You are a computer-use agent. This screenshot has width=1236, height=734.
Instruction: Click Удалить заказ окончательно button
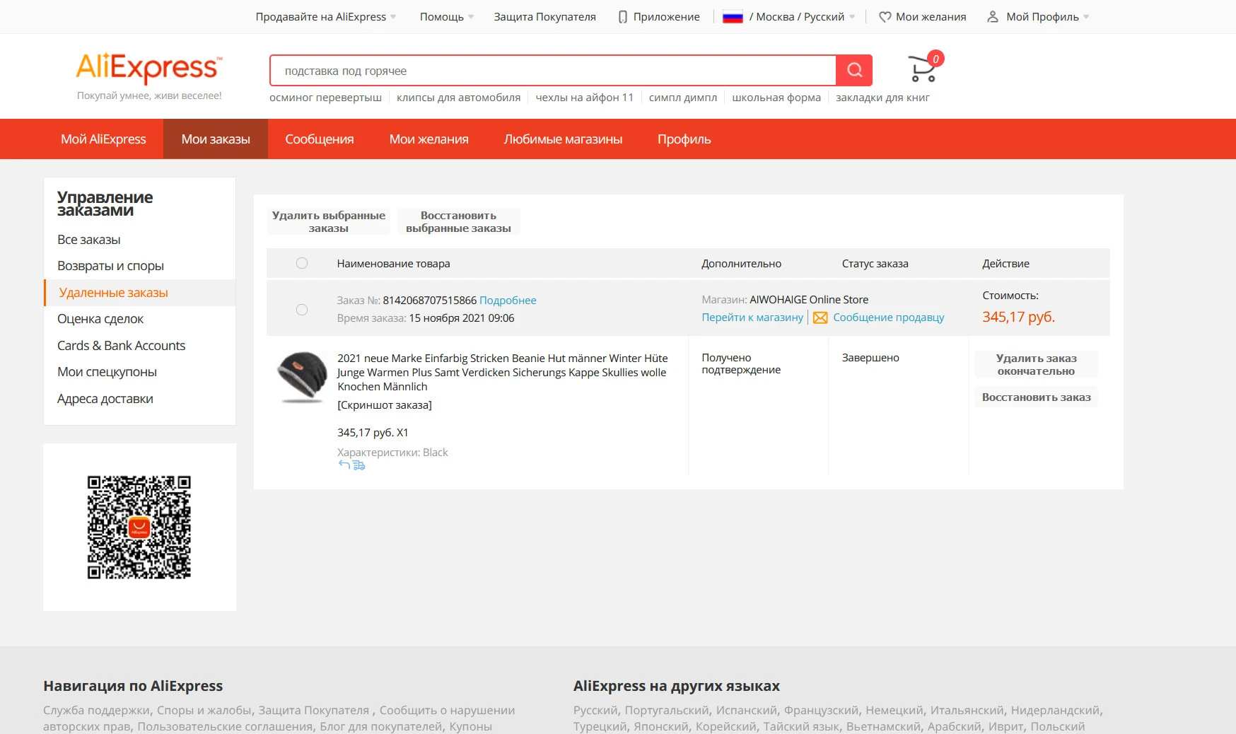coord(1036,364)
